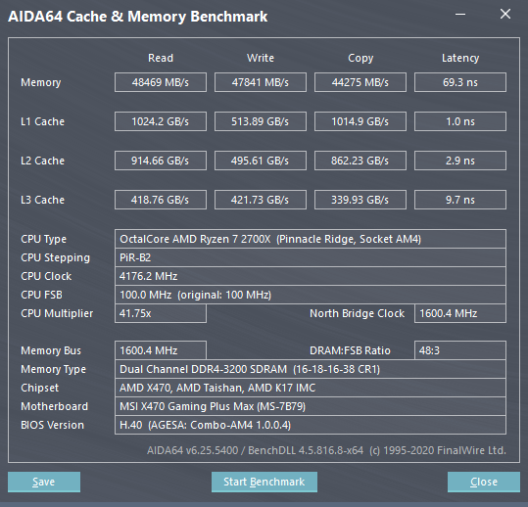The width and height of the screenshot is (528, 507).
Task: Click L1 Cache Write value 513.89 GB/s
Action: pos(261,121)
